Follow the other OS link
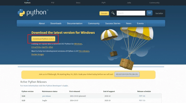This screenshot has width=186, height=103. click(x=51, y=47)
